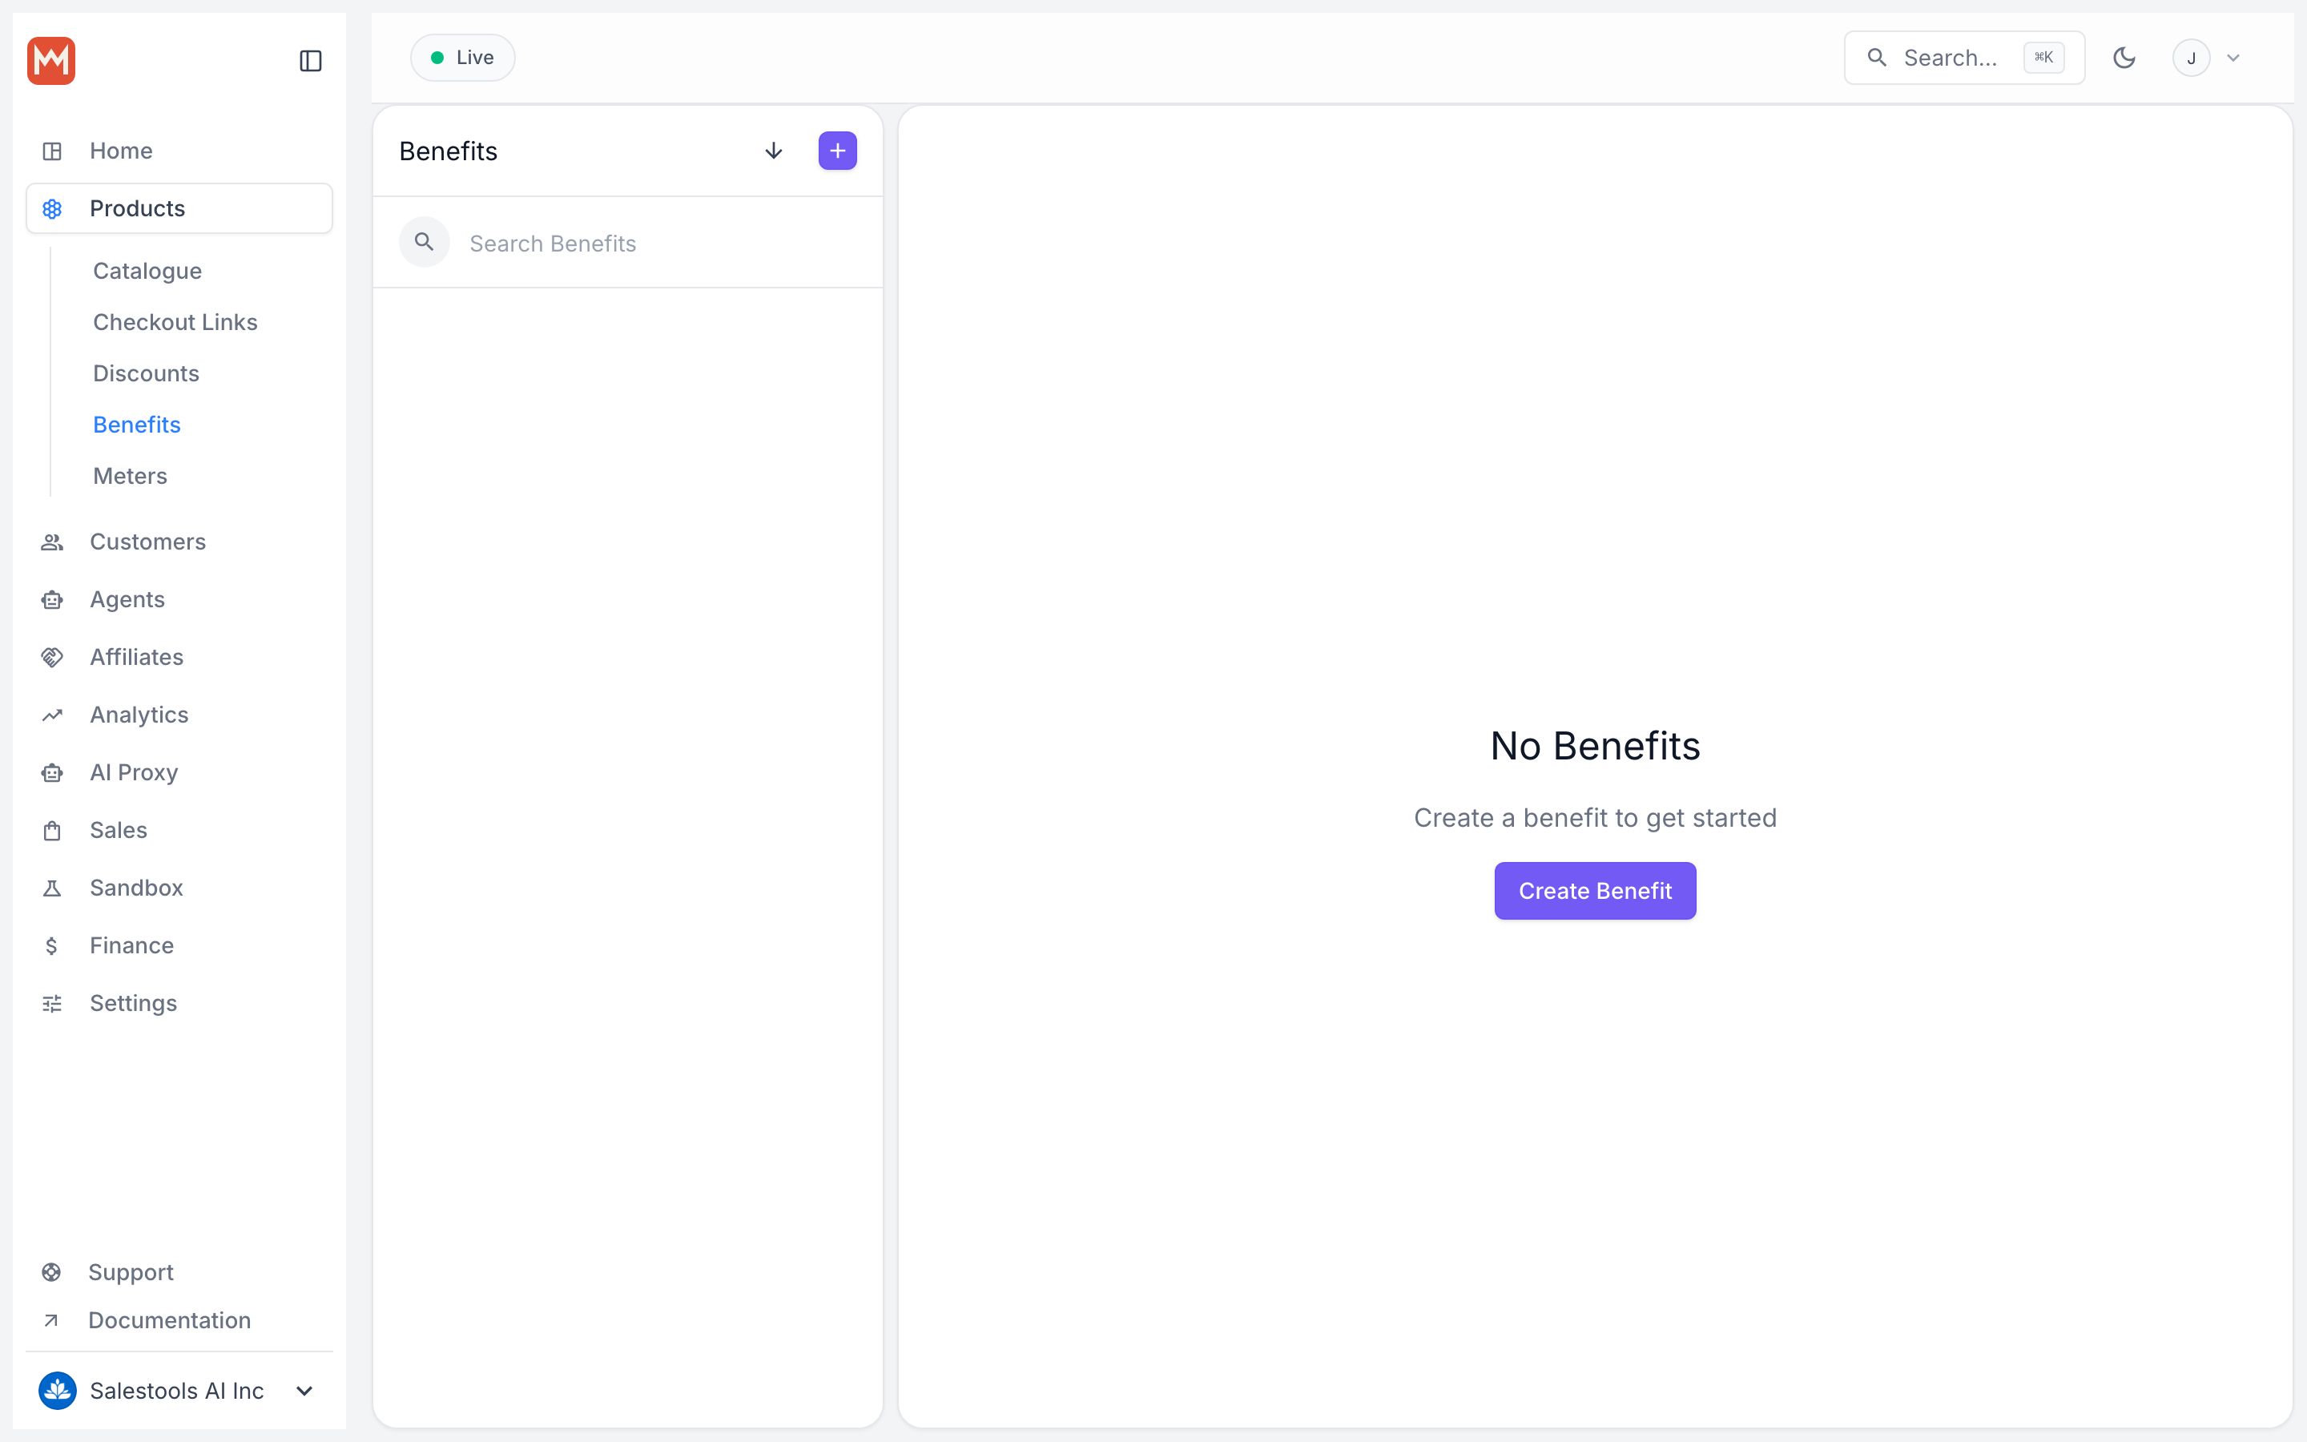Open Agents robot icon in sidebar
2307x1442 pixels.
click(52, 600)
